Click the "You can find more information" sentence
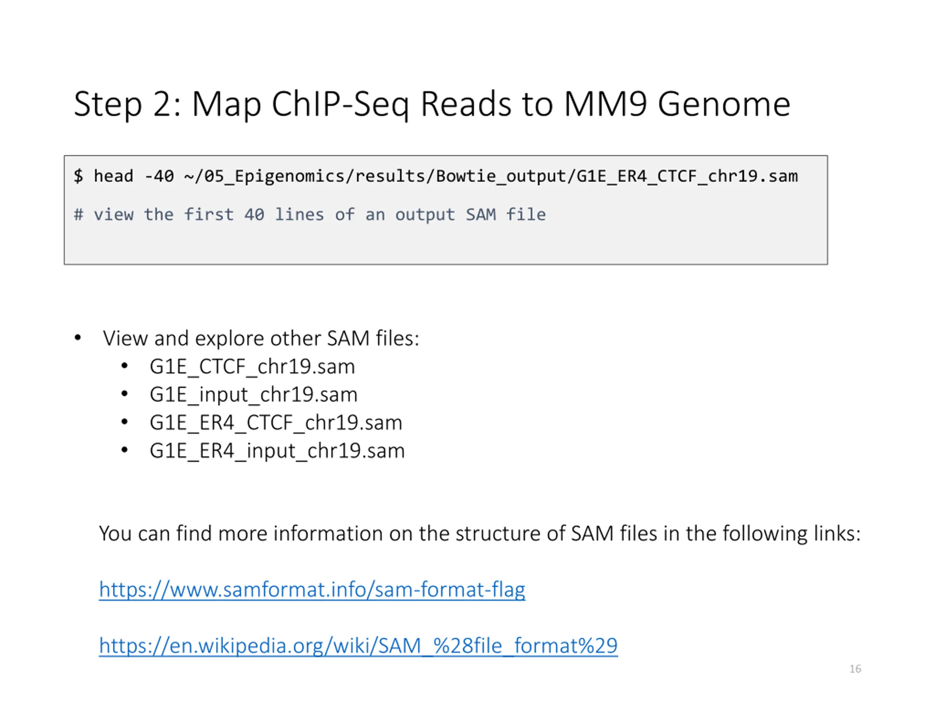This screenshot has width=935, height=701. coord(479,533)
